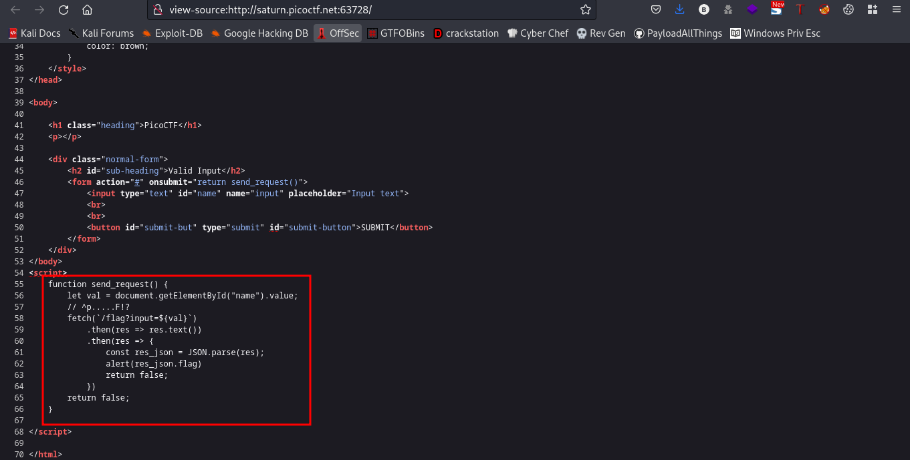The image size is (910, 460).
Task: Click the view-source URL address bar
Action: (x=371, y=9)
